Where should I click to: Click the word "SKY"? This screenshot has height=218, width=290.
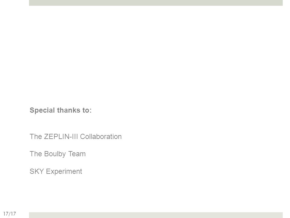(37, 171)
